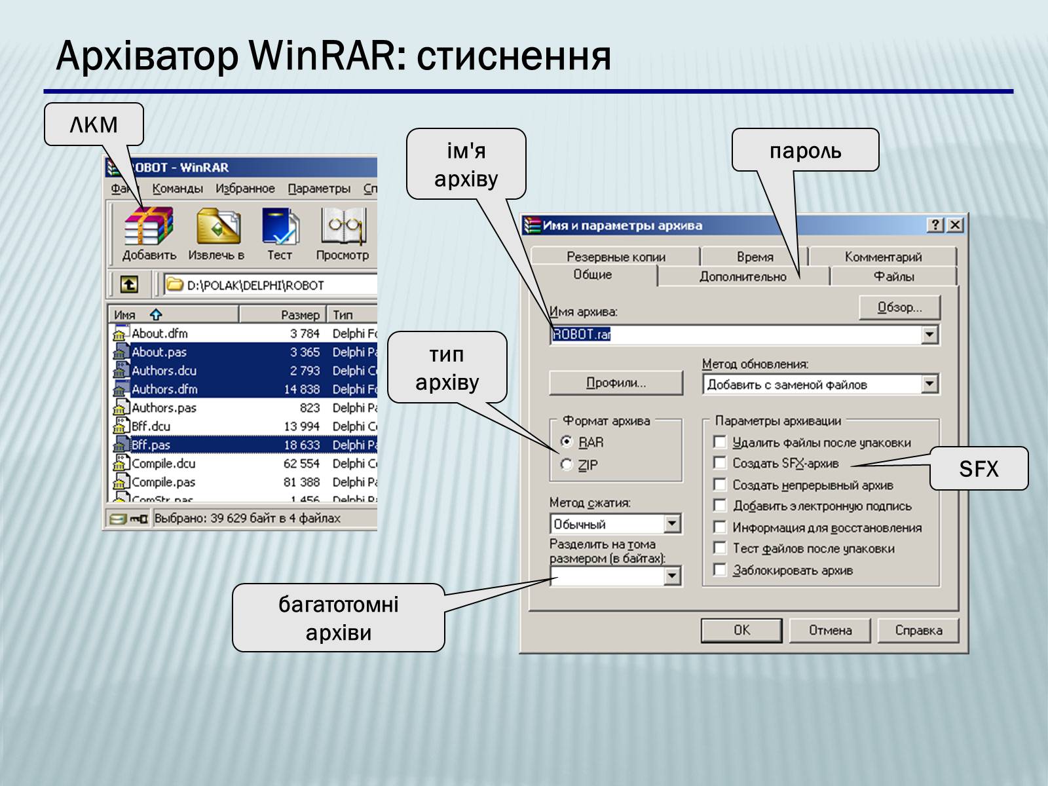The height and width of the screenshot is (786, 1048).
Task: Open the Метод обновления dropdown
Action: pyautogui.click(x=930, y=384)
